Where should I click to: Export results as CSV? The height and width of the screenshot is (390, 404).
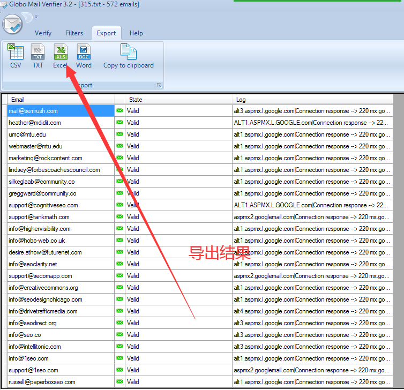pos(16,56)
